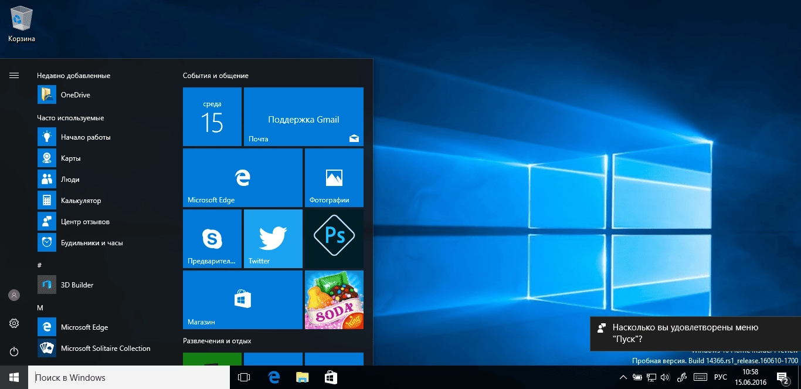
Task: Open the Twitter tile
Action: pos(273,239)
